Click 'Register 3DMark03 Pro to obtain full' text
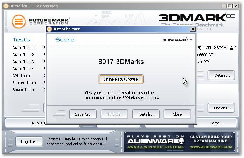 click(77, 139)
